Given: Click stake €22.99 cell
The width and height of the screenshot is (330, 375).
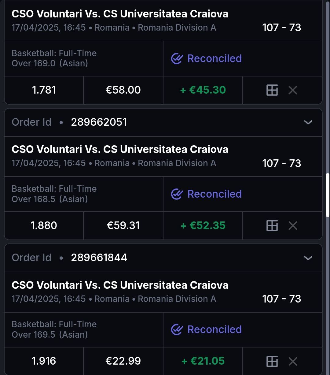Looking at the screenshot, I should pos(123,361).
